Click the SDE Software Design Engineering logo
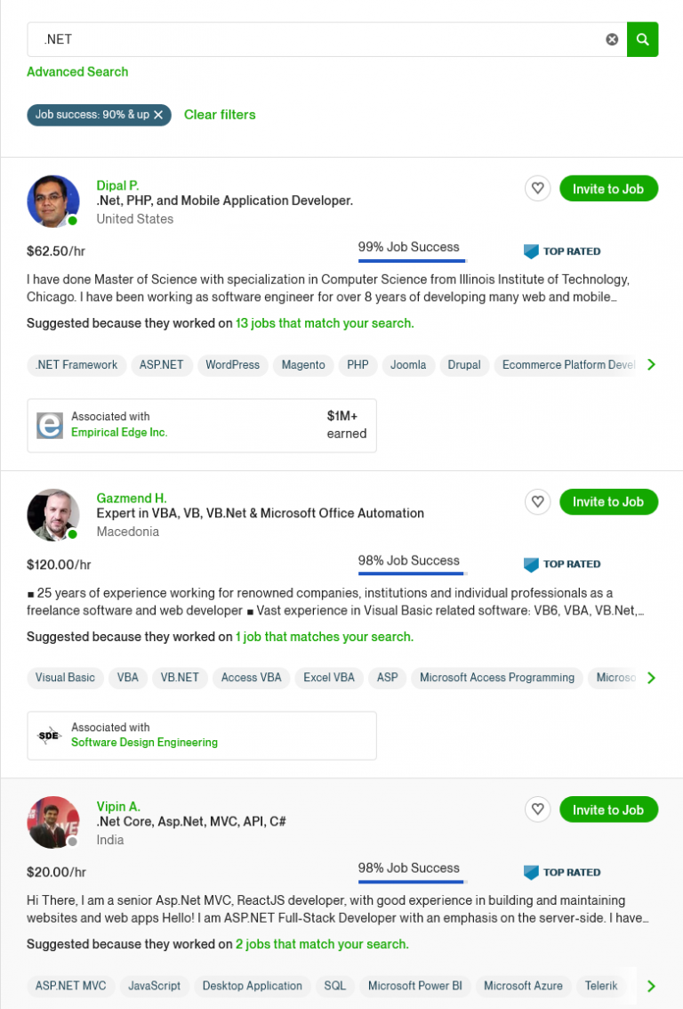The width and height of the screenshot is (683, 1009). (49, 736)
